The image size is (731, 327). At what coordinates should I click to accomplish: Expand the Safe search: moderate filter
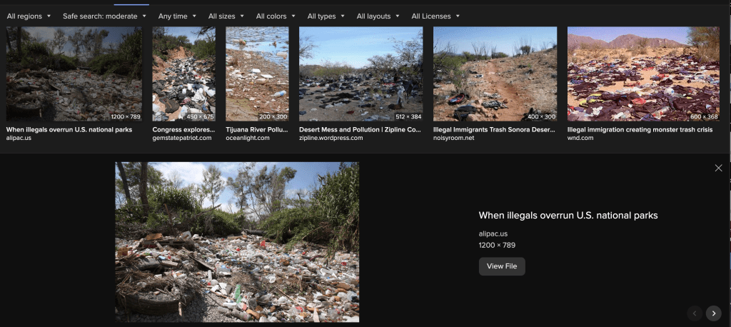[x=104, y=16]
